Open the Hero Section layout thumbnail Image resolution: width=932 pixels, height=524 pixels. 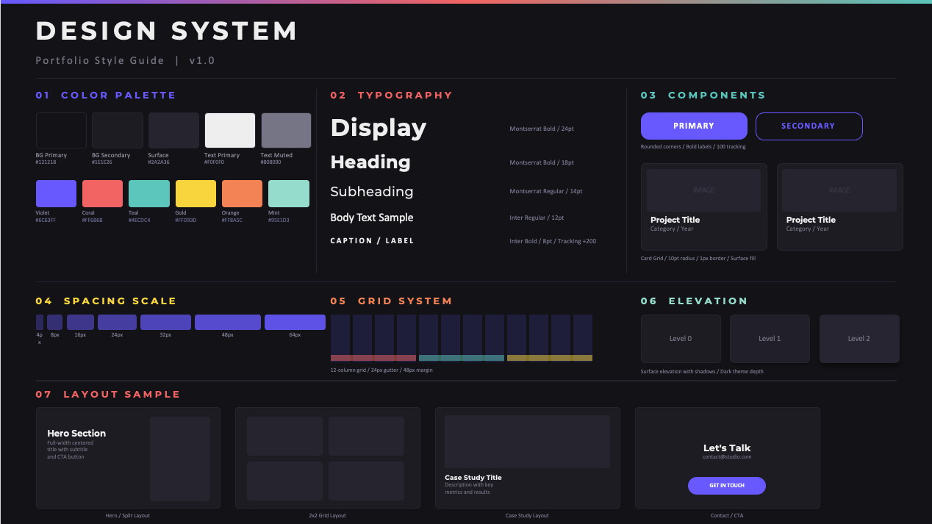click(128, 458)
